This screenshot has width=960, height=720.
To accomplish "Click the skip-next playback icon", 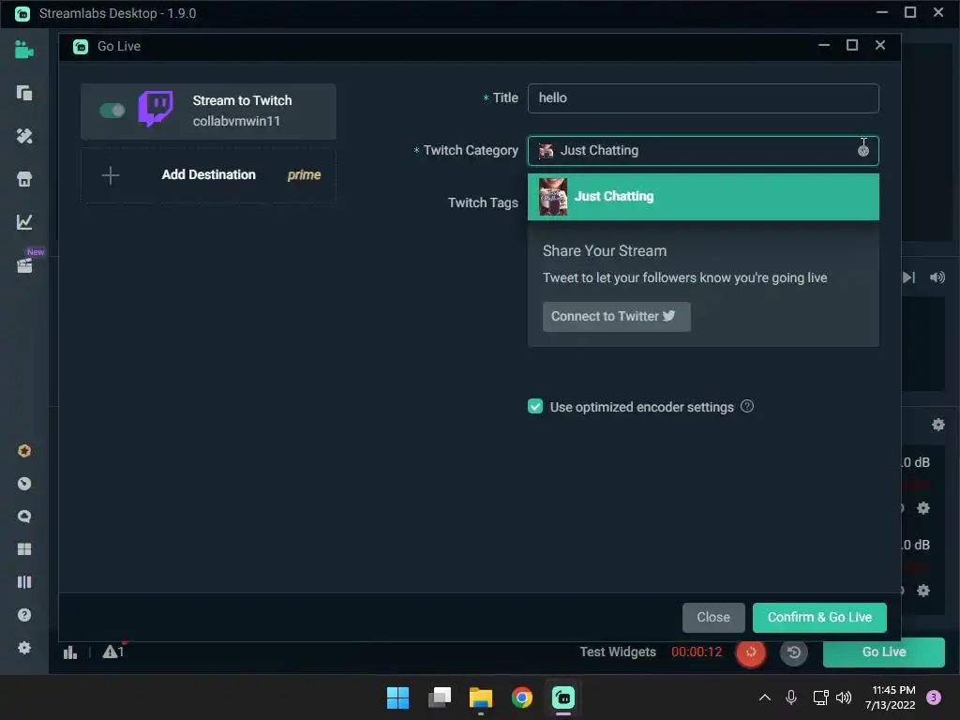I will click(x=909, y=277).
